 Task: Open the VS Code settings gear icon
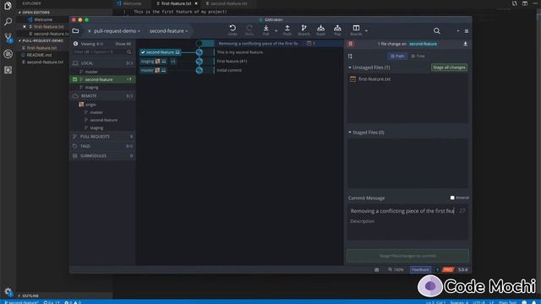pos(8,291)
